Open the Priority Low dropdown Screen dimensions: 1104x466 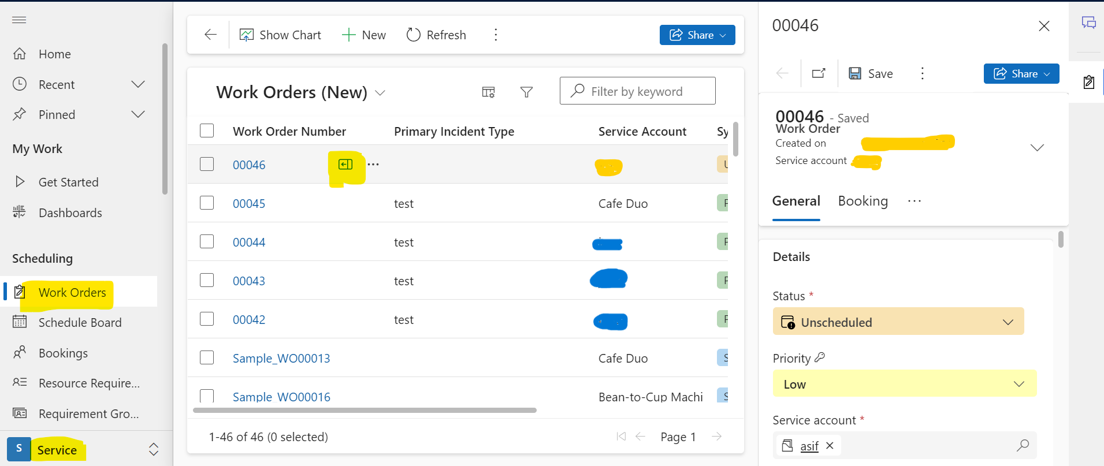click(x=905, y=384)
